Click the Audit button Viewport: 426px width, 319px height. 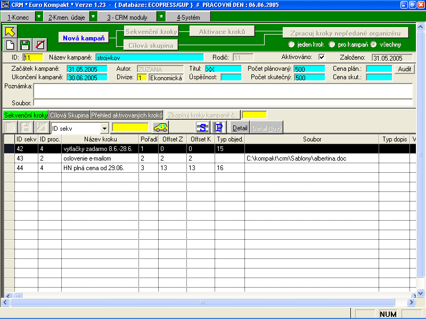click(x=403, y=69)
